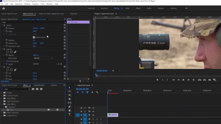221x124 pixels.
Task: Create rectangle mask under Opacity effect
Action: click(x=11, y=52)
